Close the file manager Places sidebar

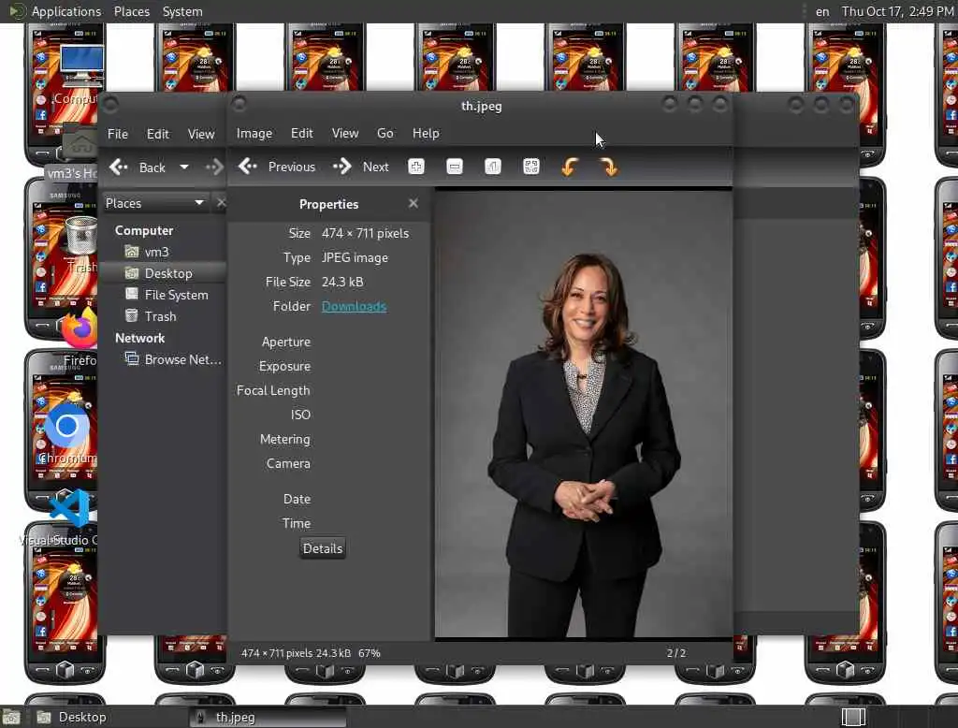pyautogui.click(x=221, y=202)
